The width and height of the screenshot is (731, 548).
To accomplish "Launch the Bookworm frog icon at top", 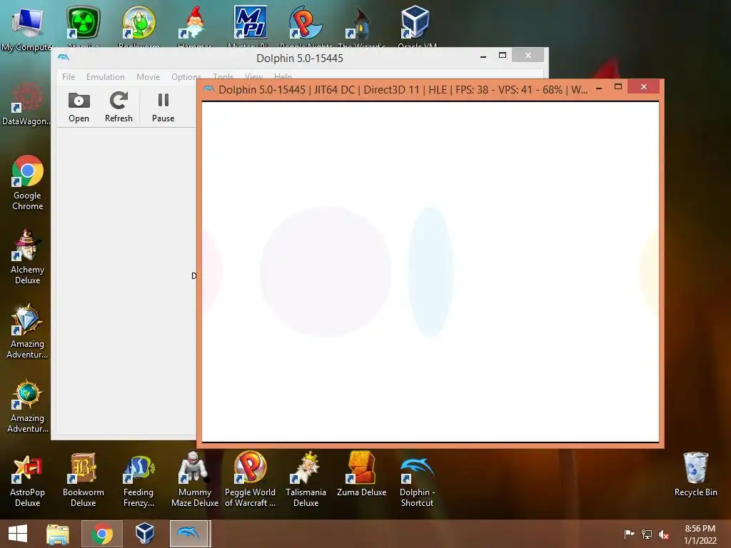I will (139, 26).
